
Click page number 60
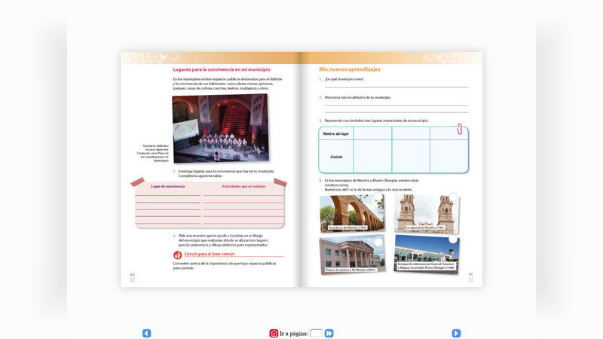[x=133, y=274]
